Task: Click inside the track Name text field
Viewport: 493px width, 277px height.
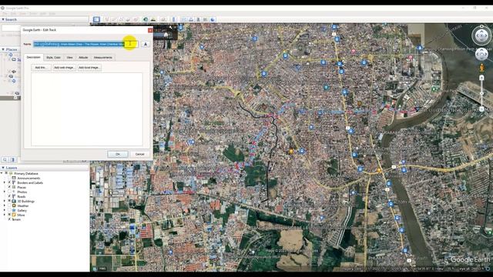Action: tap(86, 45)
